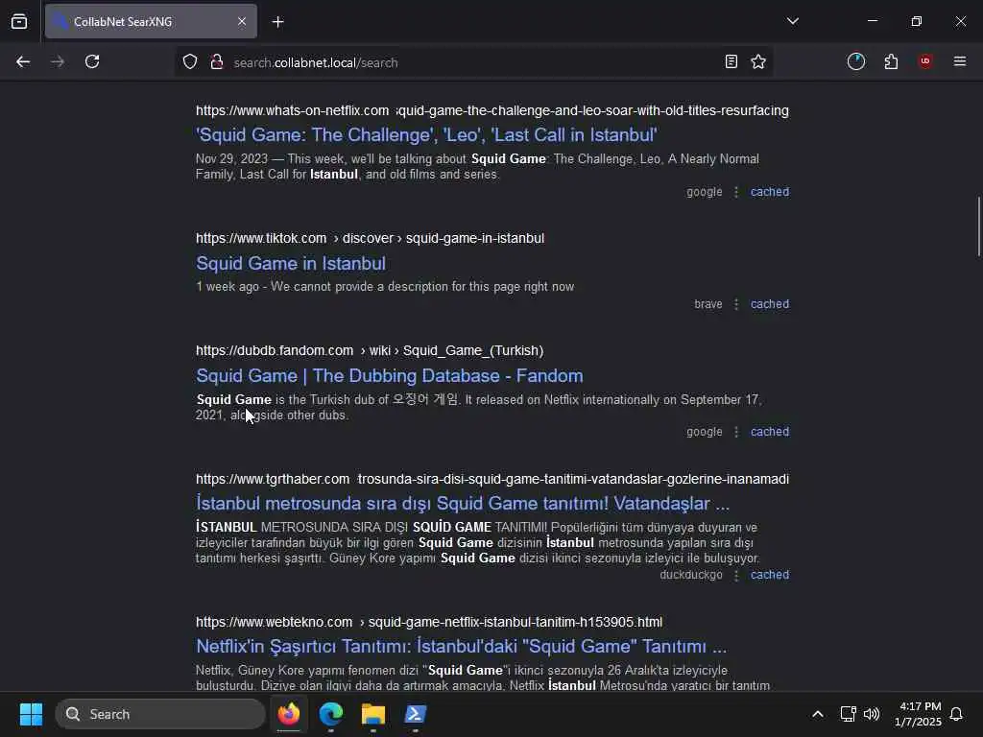
Task: Reload the current page
Action: [x=92, y=62]
